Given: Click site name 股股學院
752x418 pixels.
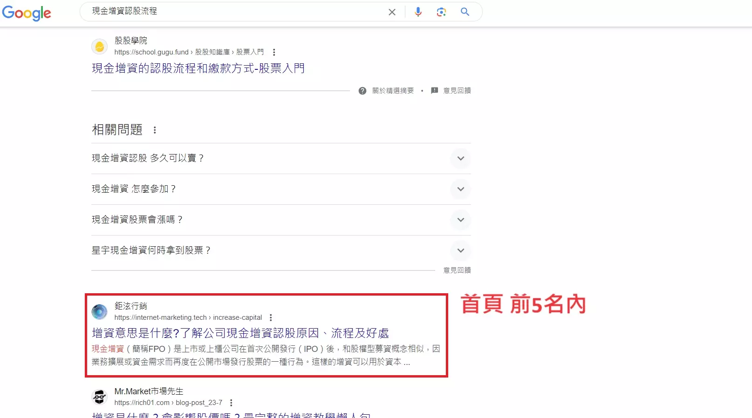Looking at the screenshot, I should pyautogui.click(x=131, y=41).
